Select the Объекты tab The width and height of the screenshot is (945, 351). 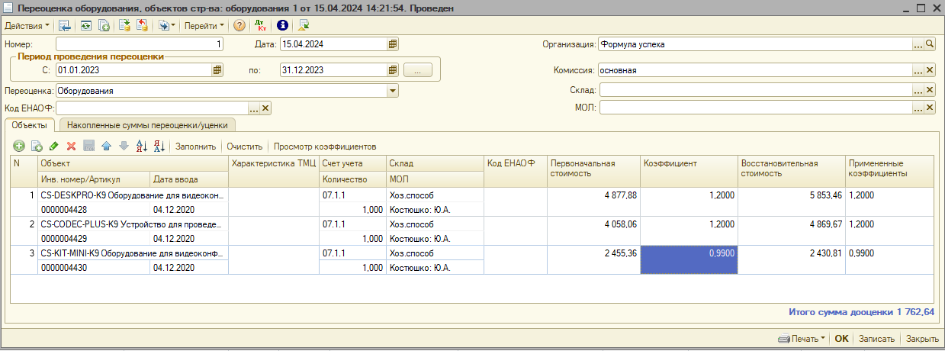coord(30,124)
